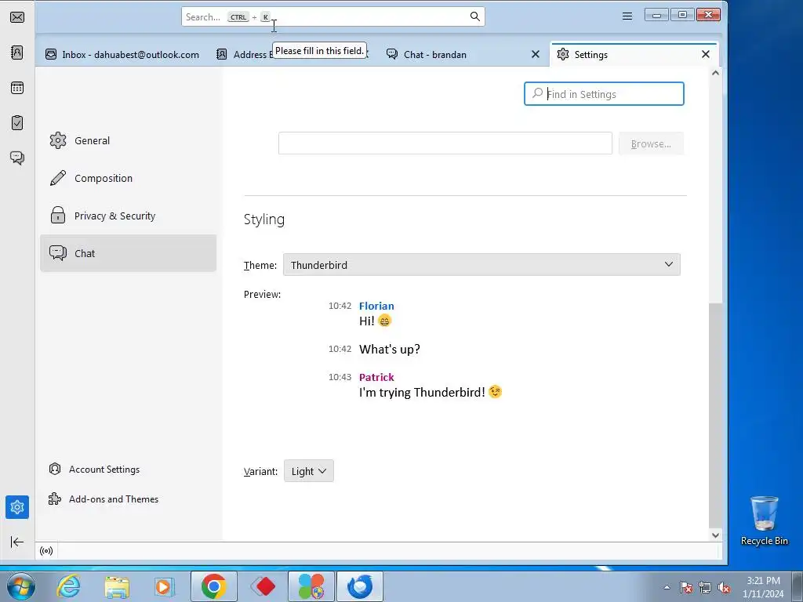The height and width of the screenshot is (602, 803).
Task: Collapse the spaces toolbar
Action: tap(17, 542)
